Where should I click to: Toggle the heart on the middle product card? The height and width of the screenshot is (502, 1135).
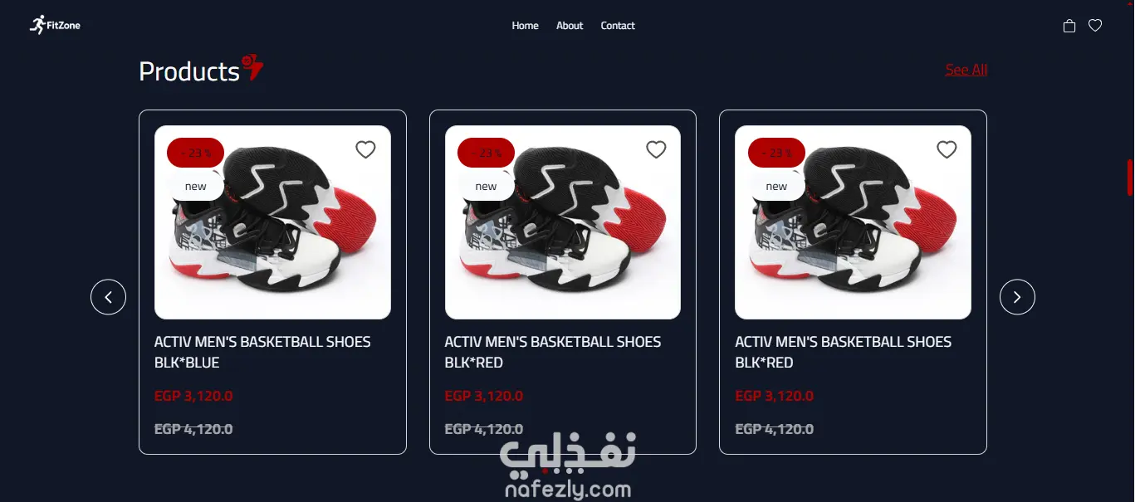tap(656, 149)
